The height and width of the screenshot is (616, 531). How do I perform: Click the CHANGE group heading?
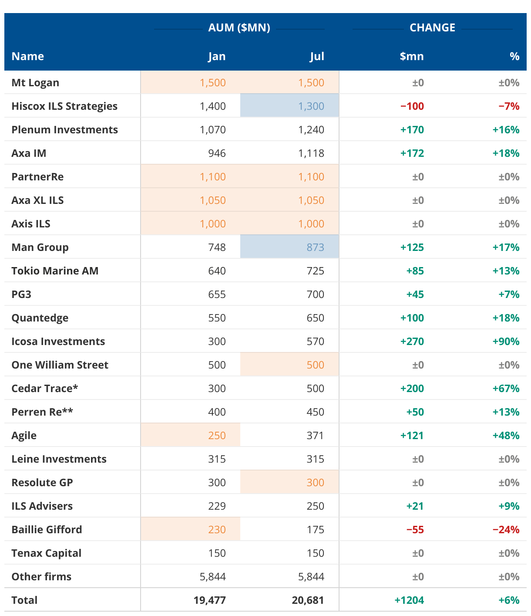432,28
